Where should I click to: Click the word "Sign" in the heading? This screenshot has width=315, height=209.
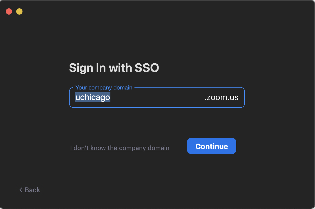coord(81,68)
